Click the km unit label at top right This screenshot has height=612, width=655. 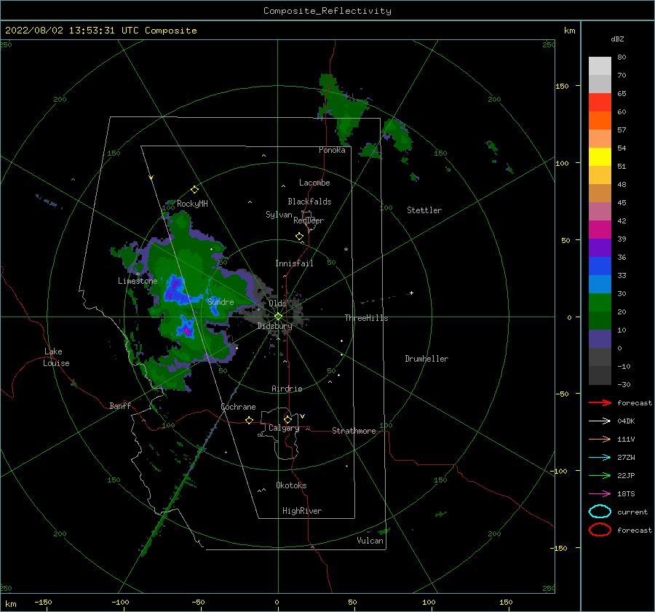coord(569,31)
